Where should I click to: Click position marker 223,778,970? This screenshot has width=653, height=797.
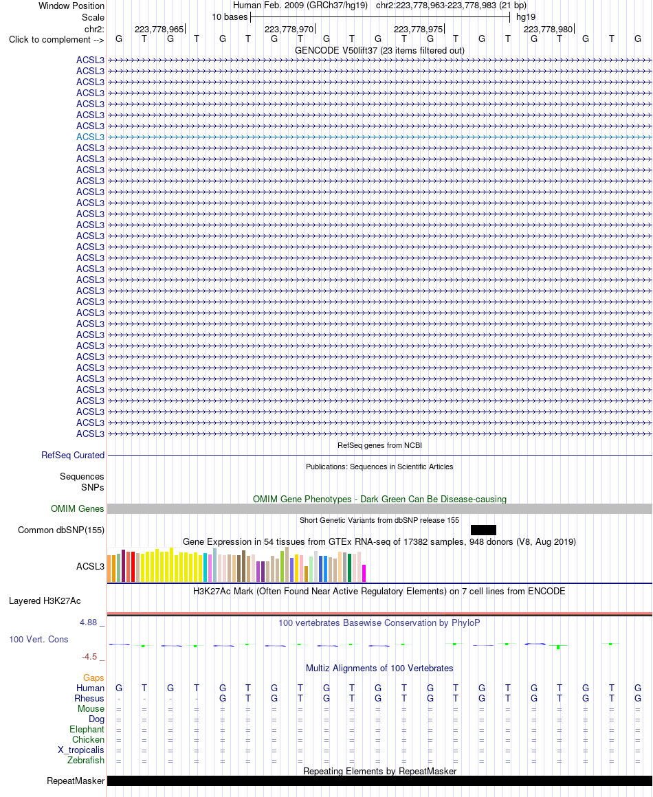point(289,29)
